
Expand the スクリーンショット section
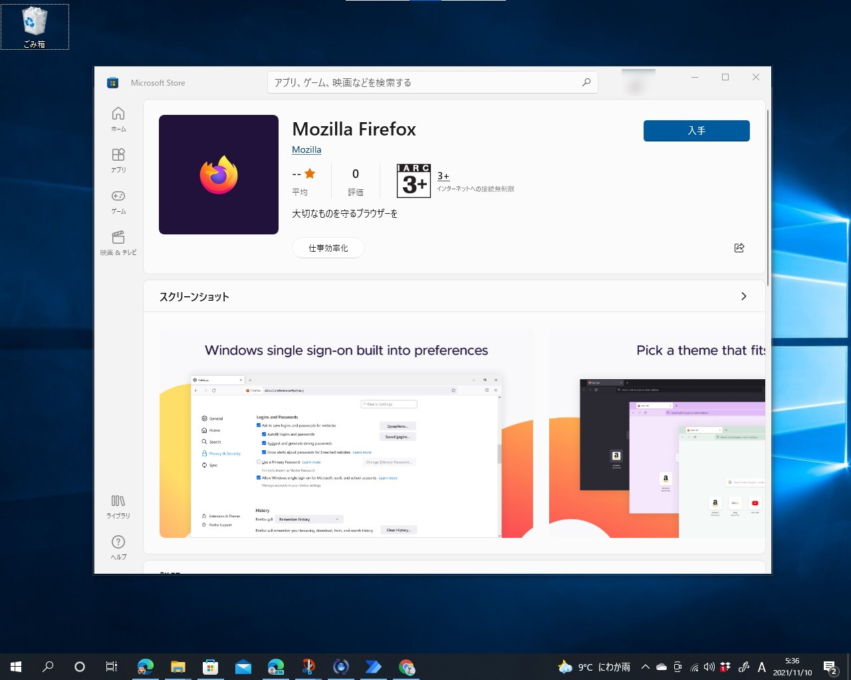click(x=744, y=296)
